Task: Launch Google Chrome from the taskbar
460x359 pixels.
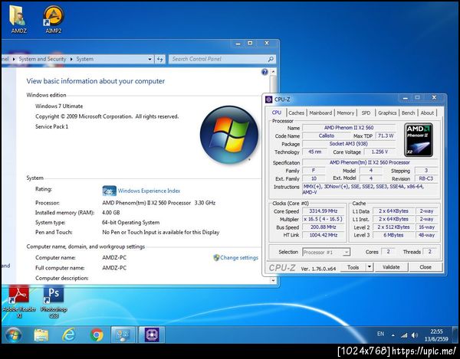Action: pyautogui.click(x=97, y=335)
